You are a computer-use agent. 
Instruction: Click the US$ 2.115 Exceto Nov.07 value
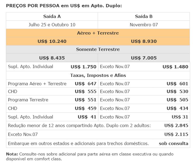pos(176,134)
